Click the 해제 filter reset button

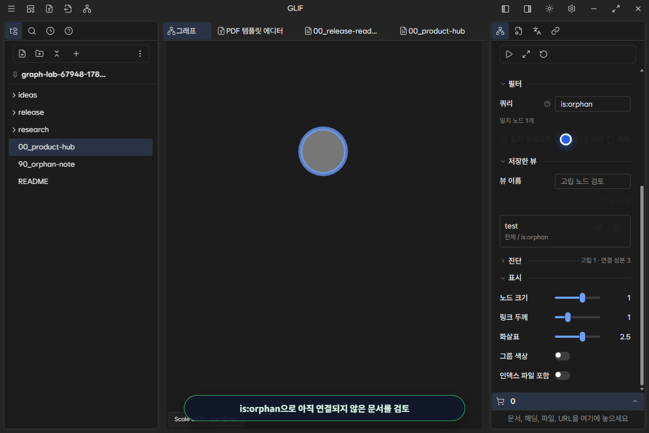[x=618, y=140]
